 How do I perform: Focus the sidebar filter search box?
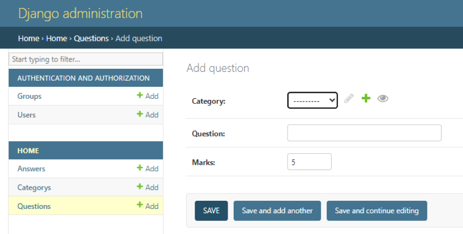(x=86, y=59)
